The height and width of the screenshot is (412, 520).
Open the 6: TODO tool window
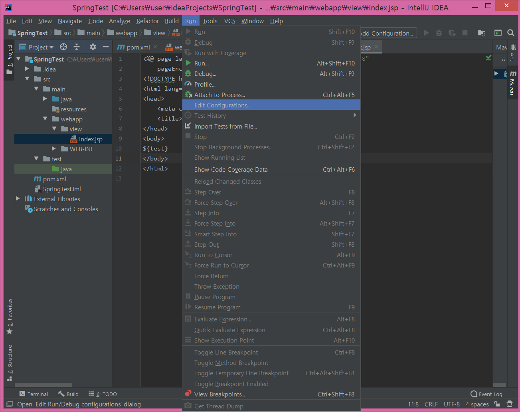tap(103, 394)
